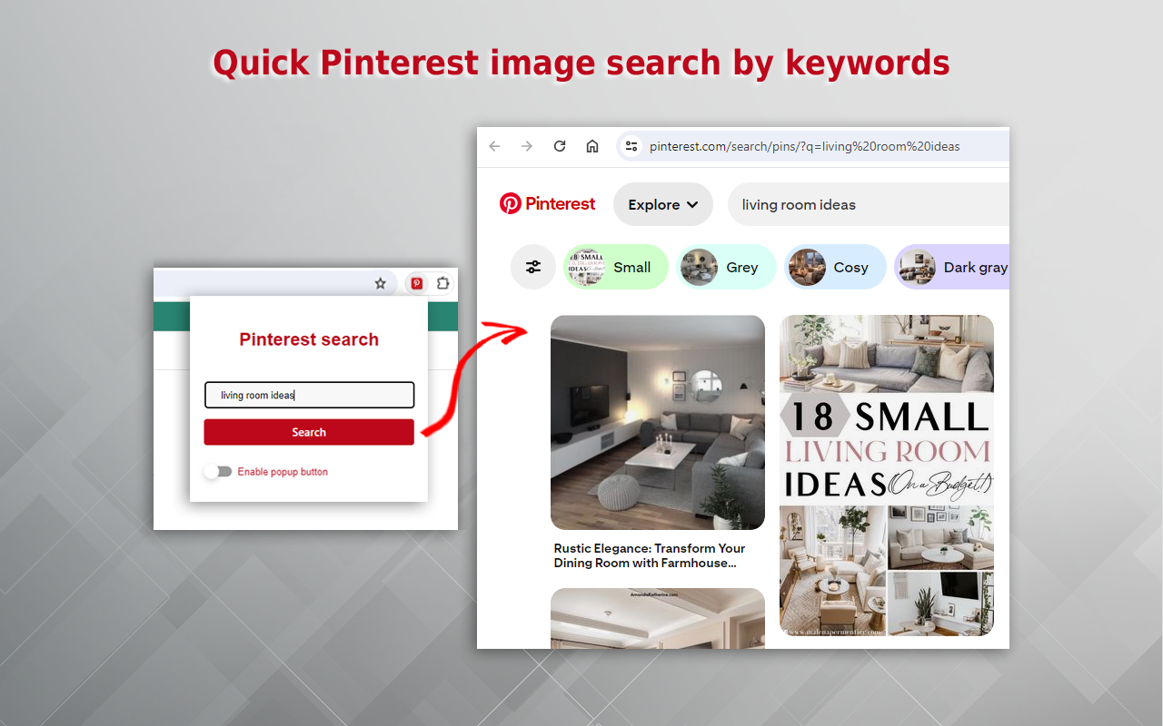Screen dimensions: 1163x726
Task: Enable the popup button toggle
Action: click(x=218, y=471)
